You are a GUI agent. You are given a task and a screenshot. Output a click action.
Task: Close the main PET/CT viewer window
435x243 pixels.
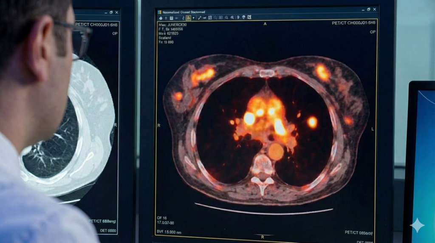tap(374, 9)
